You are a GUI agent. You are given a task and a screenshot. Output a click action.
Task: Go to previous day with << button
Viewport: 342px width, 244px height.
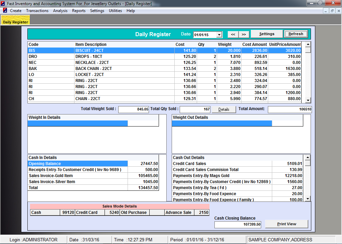233,34
